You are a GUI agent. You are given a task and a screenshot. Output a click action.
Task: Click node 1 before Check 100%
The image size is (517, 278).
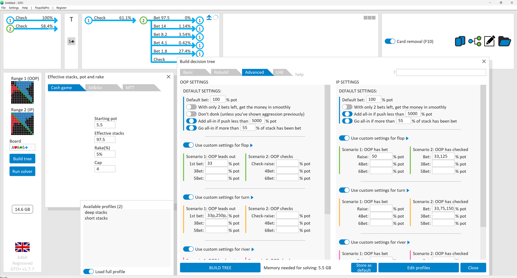coord(10,20)
